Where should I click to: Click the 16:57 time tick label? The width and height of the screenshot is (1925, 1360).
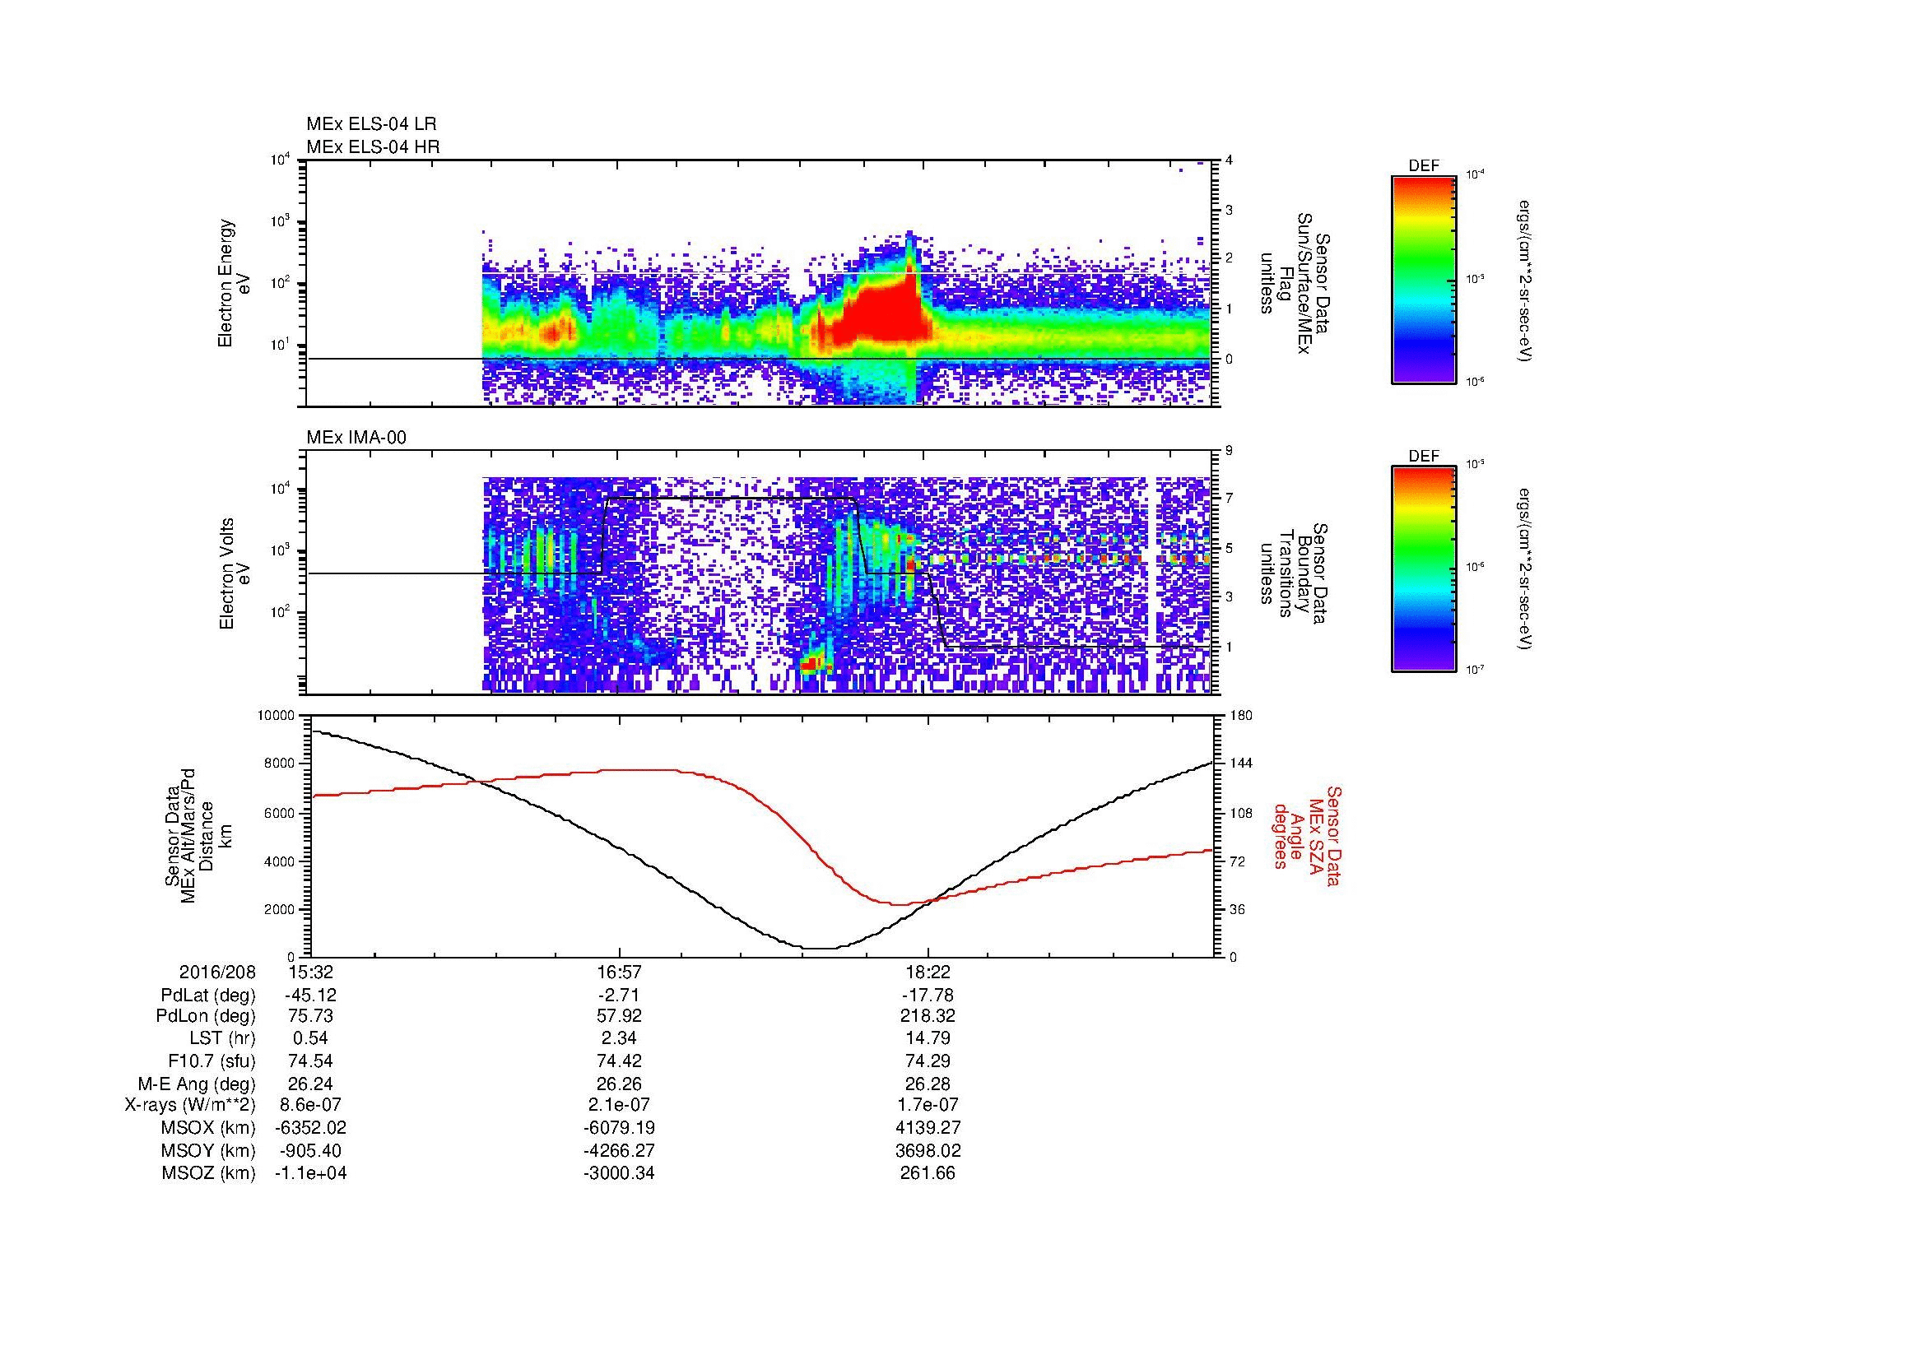[619, 972]
